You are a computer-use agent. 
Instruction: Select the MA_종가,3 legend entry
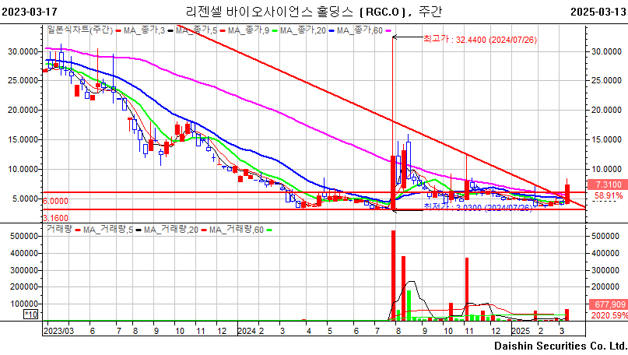pyautogui.click(x=144, y=30)
